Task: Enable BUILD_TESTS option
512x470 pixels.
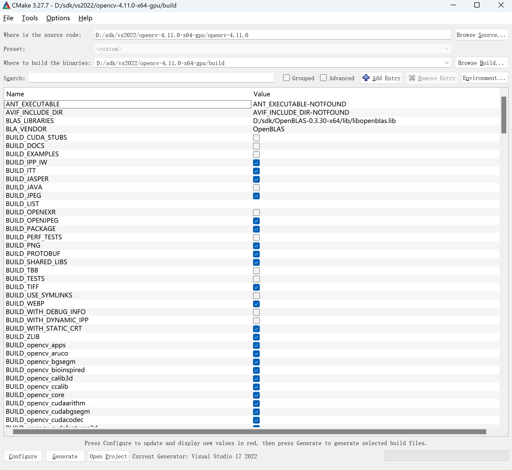Action: 256,279
